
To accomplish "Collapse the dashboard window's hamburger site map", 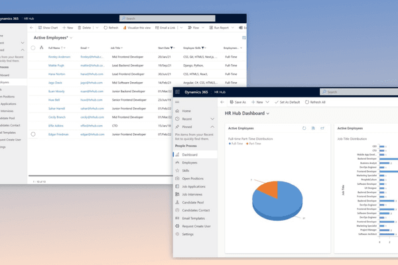I will pos(177,102).
